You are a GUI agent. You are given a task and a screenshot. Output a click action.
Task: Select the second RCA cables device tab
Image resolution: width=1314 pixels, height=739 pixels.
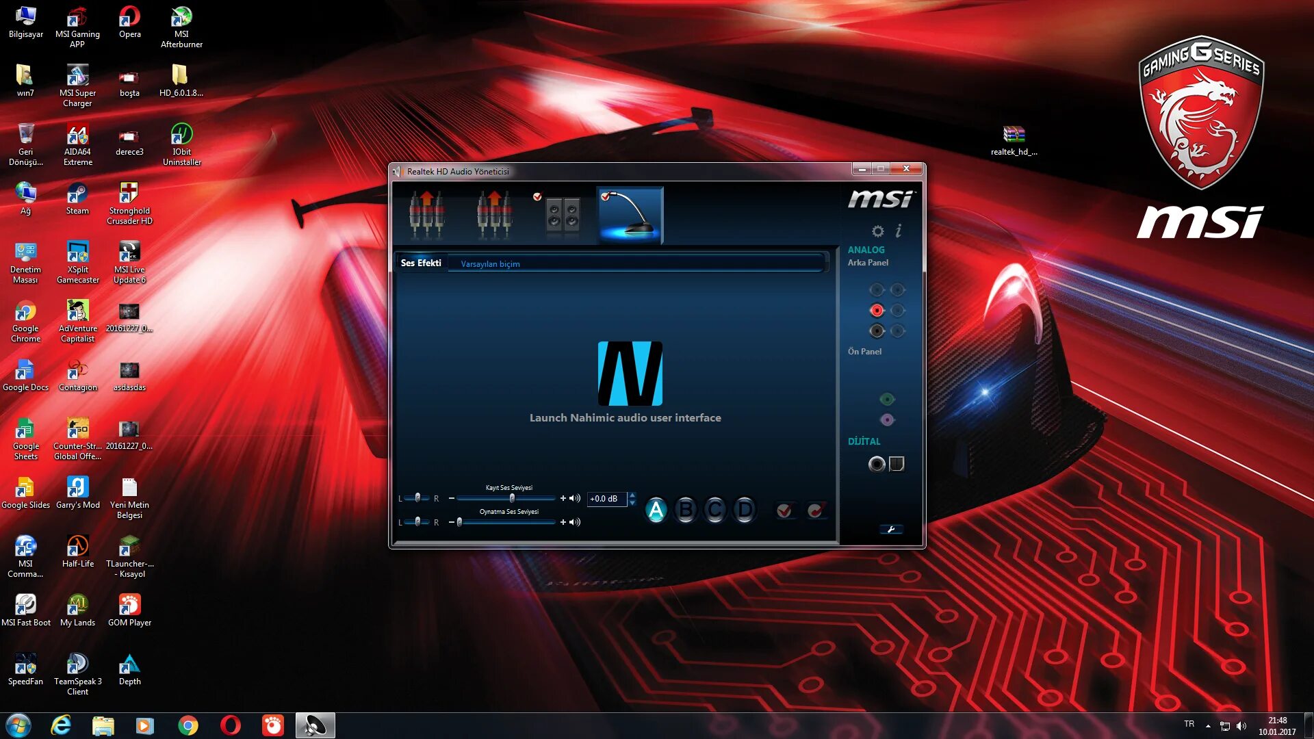[494, 214]
